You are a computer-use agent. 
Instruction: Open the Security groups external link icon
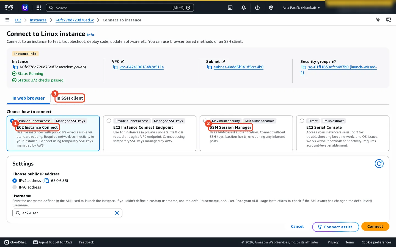334,61
